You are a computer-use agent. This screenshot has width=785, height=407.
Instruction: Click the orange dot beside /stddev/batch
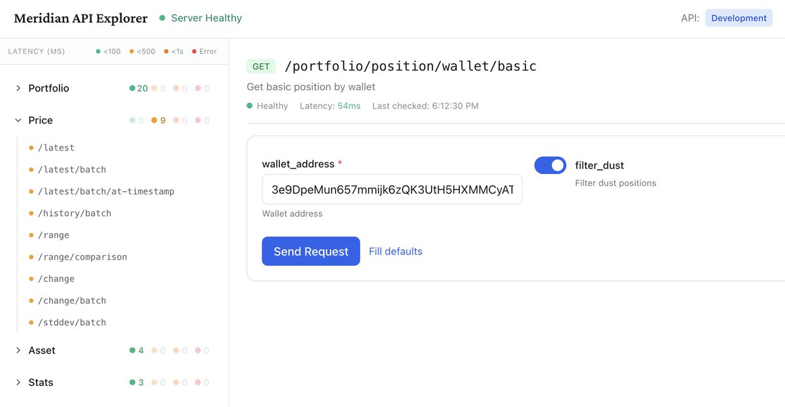[x=31, y=323]
